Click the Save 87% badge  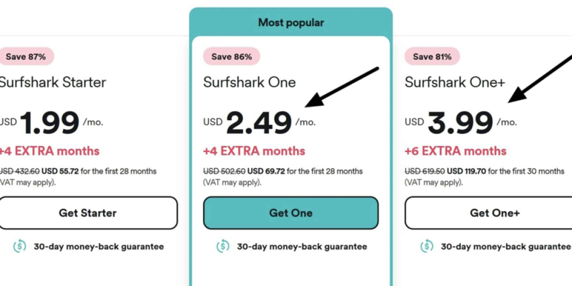(x=26, y=57)
